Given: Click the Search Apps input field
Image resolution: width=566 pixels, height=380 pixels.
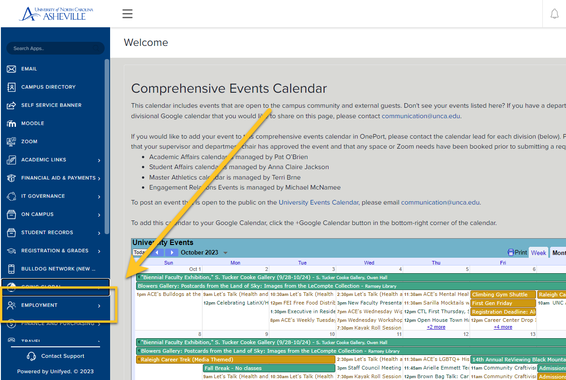Looking at the screenshot, I should [55, 48].
